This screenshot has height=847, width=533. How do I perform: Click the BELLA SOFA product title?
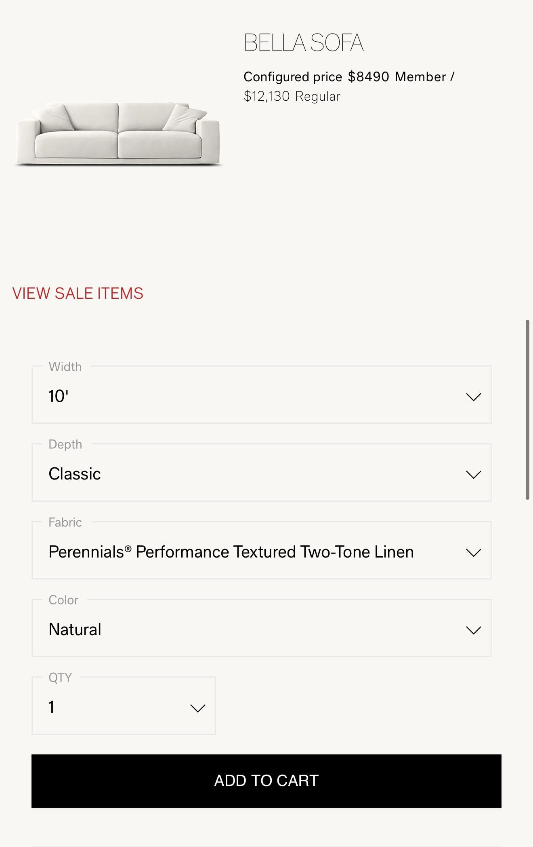click(304, 42)
